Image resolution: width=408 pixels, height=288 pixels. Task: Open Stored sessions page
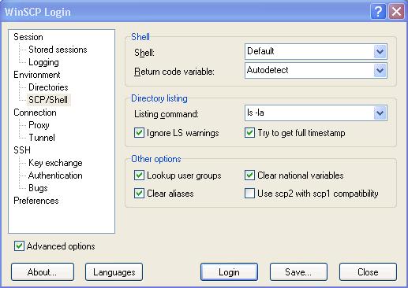(58, 50)
